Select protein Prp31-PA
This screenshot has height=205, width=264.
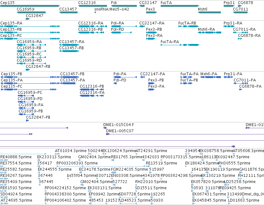(x=233, y=74)
